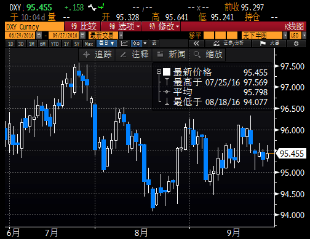Activate the 追踪 (Track) crosshair tool
The height and width of the screenshot is (239, 310).
(97, 55)
